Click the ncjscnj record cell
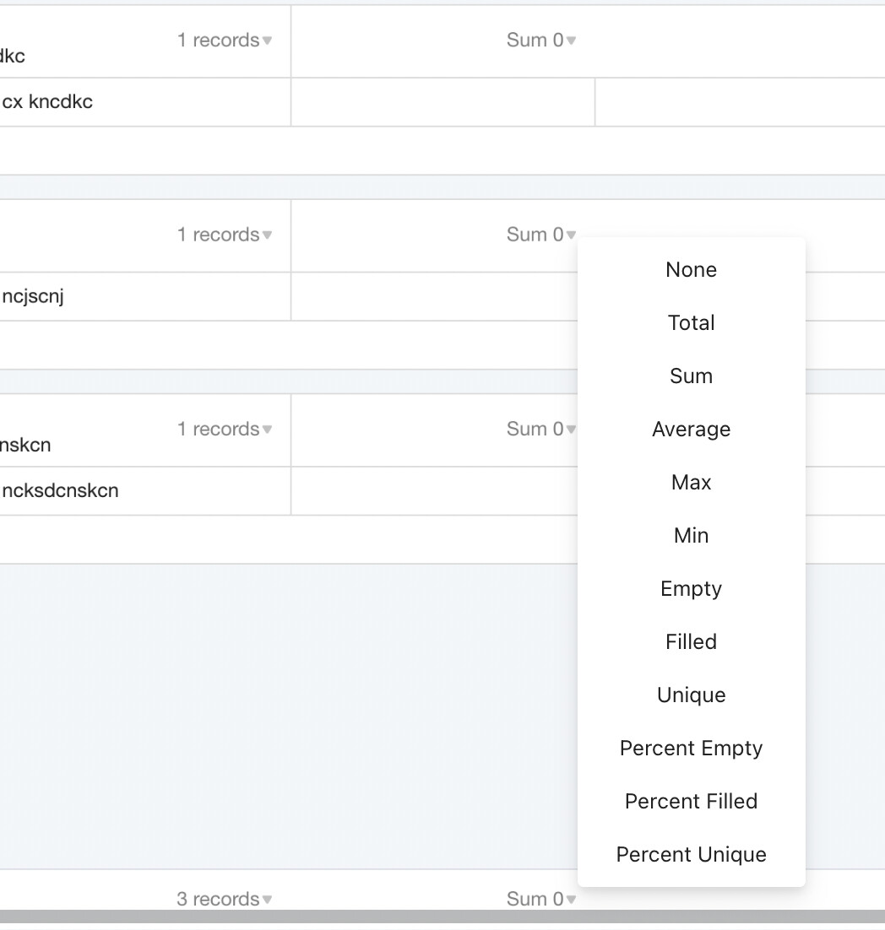 click(x=32, y=296)
